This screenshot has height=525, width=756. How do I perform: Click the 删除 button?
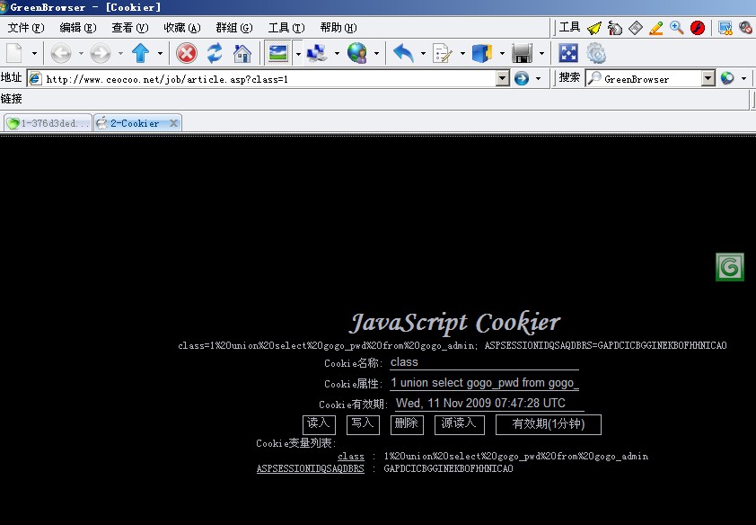tap(407, 424)
